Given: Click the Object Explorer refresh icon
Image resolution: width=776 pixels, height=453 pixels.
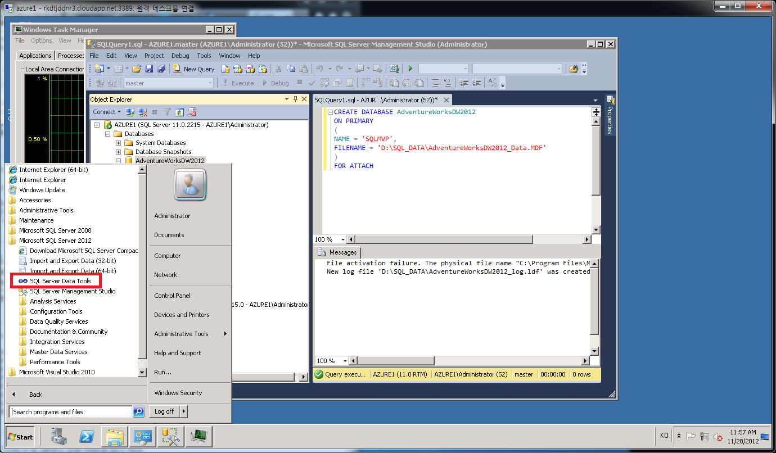Looking at the screenshot, I should (x=179, y=112).
